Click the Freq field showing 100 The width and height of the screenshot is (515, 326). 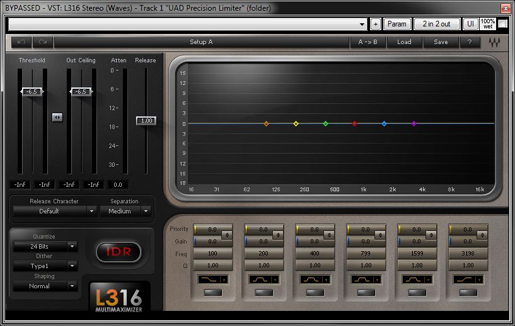coord(213,253)
